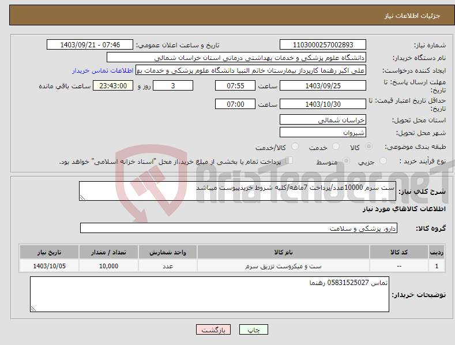455x345 pixels.
Task: Click the item name ست و میکروست تزریق سرم
Action: click(283, 266)
